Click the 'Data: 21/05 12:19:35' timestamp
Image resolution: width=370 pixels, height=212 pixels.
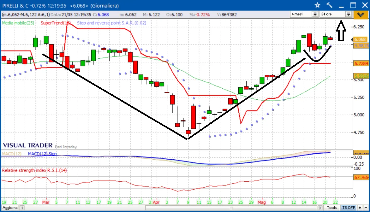(x=71, y=15)
